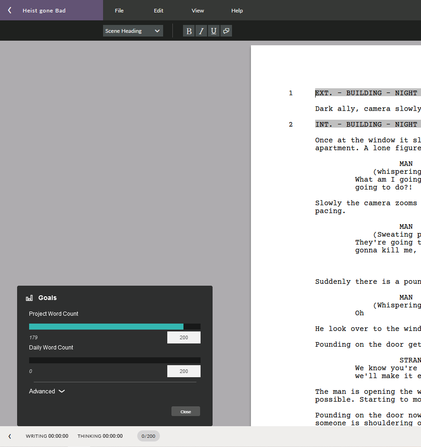Click the line Pounding on the door get

[x=368, y=344]
